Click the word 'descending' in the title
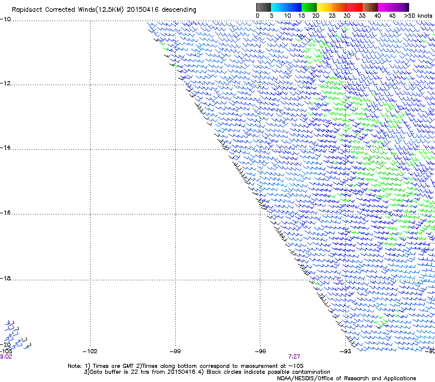The height and width of the screenshot is (382, 435). click(x=179, y=10)
